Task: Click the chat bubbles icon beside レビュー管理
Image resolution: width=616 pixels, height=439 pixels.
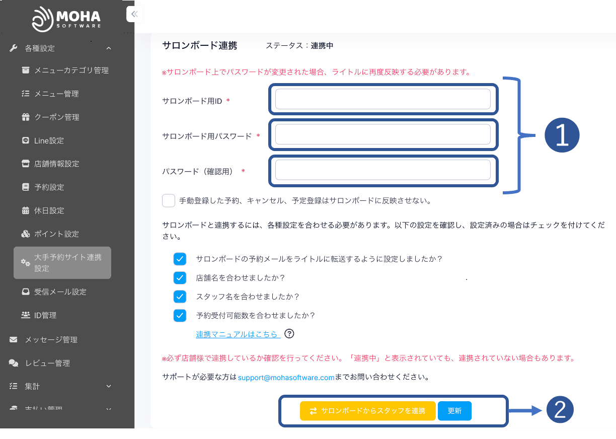Action: coord(14,363)
